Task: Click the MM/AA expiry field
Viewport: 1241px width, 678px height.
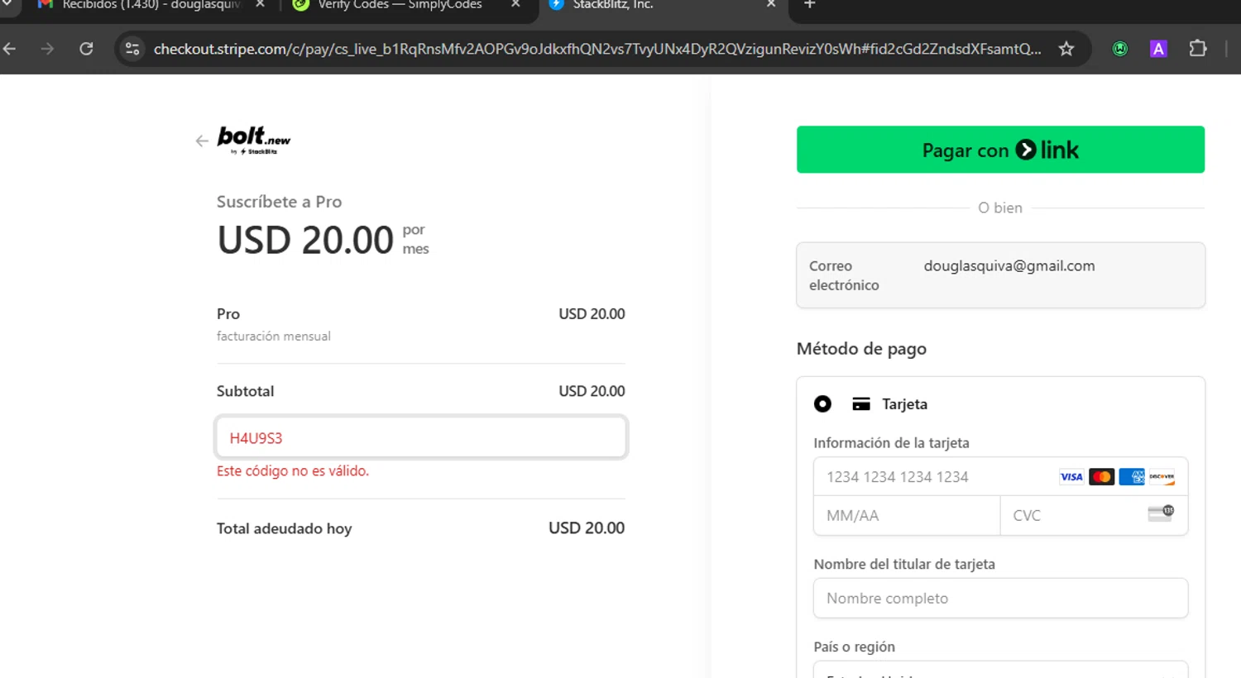Action: (907, 516)
